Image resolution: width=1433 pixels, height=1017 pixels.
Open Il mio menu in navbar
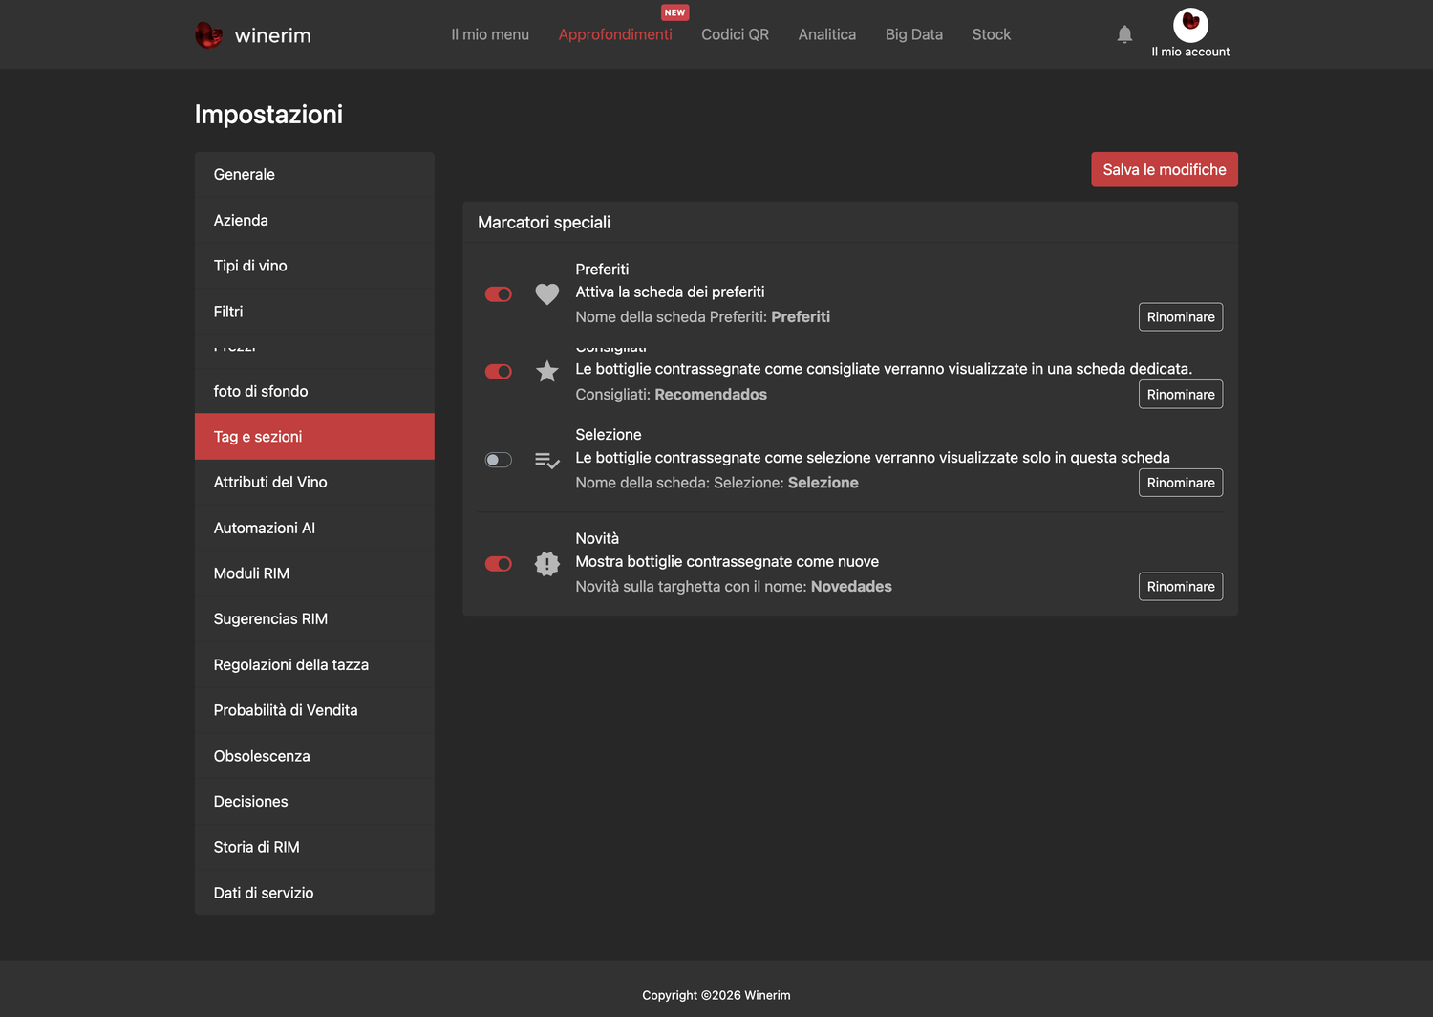[x=490, y=34]
